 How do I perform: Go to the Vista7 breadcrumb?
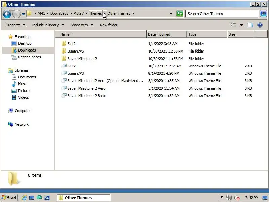79,13
